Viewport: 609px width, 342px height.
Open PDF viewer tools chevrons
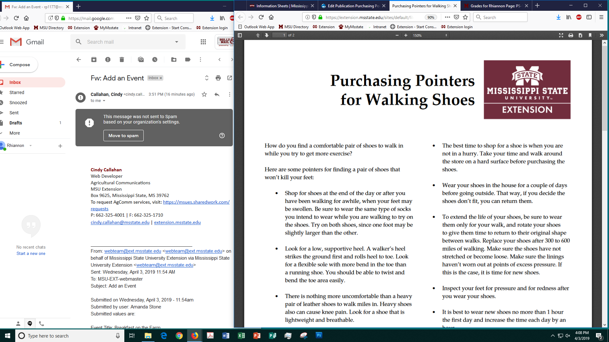(x=602, y=35)
